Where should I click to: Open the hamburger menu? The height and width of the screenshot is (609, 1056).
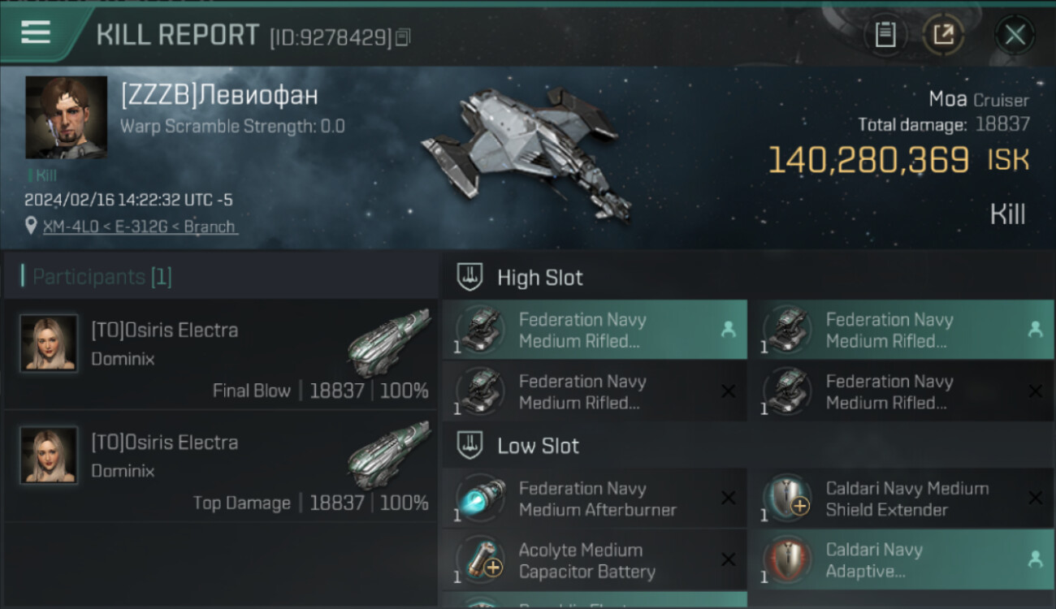tap(37, 32)
